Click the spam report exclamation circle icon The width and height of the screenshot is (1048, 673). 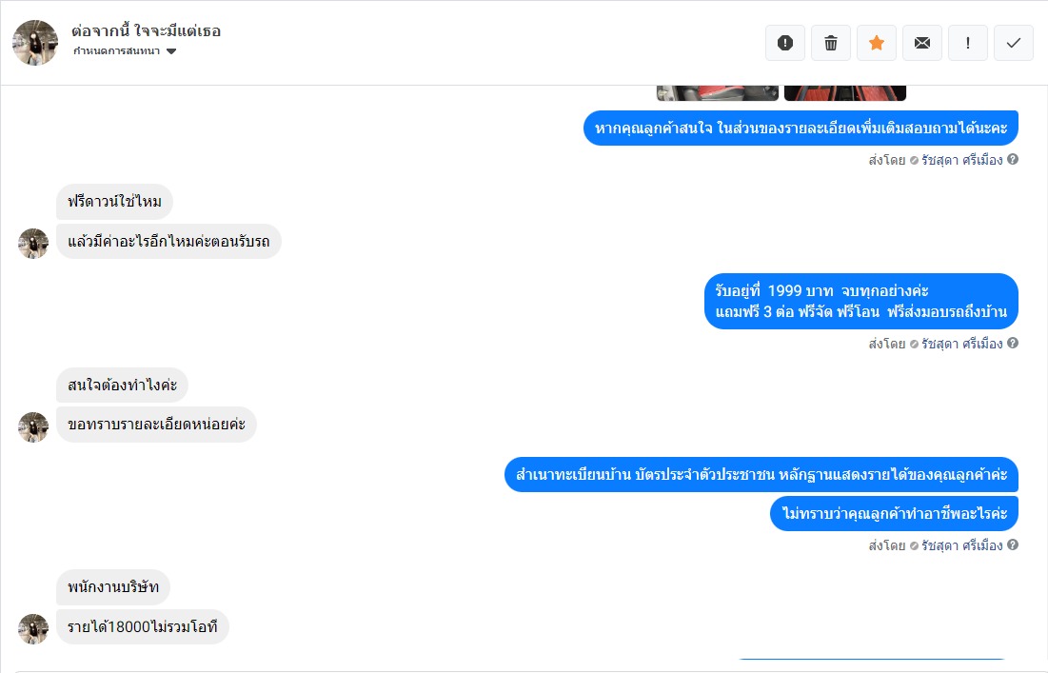tap(784, 43)
